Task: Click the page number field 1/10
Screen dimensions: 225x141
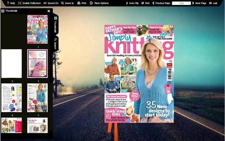Action: tap(181, 3)
